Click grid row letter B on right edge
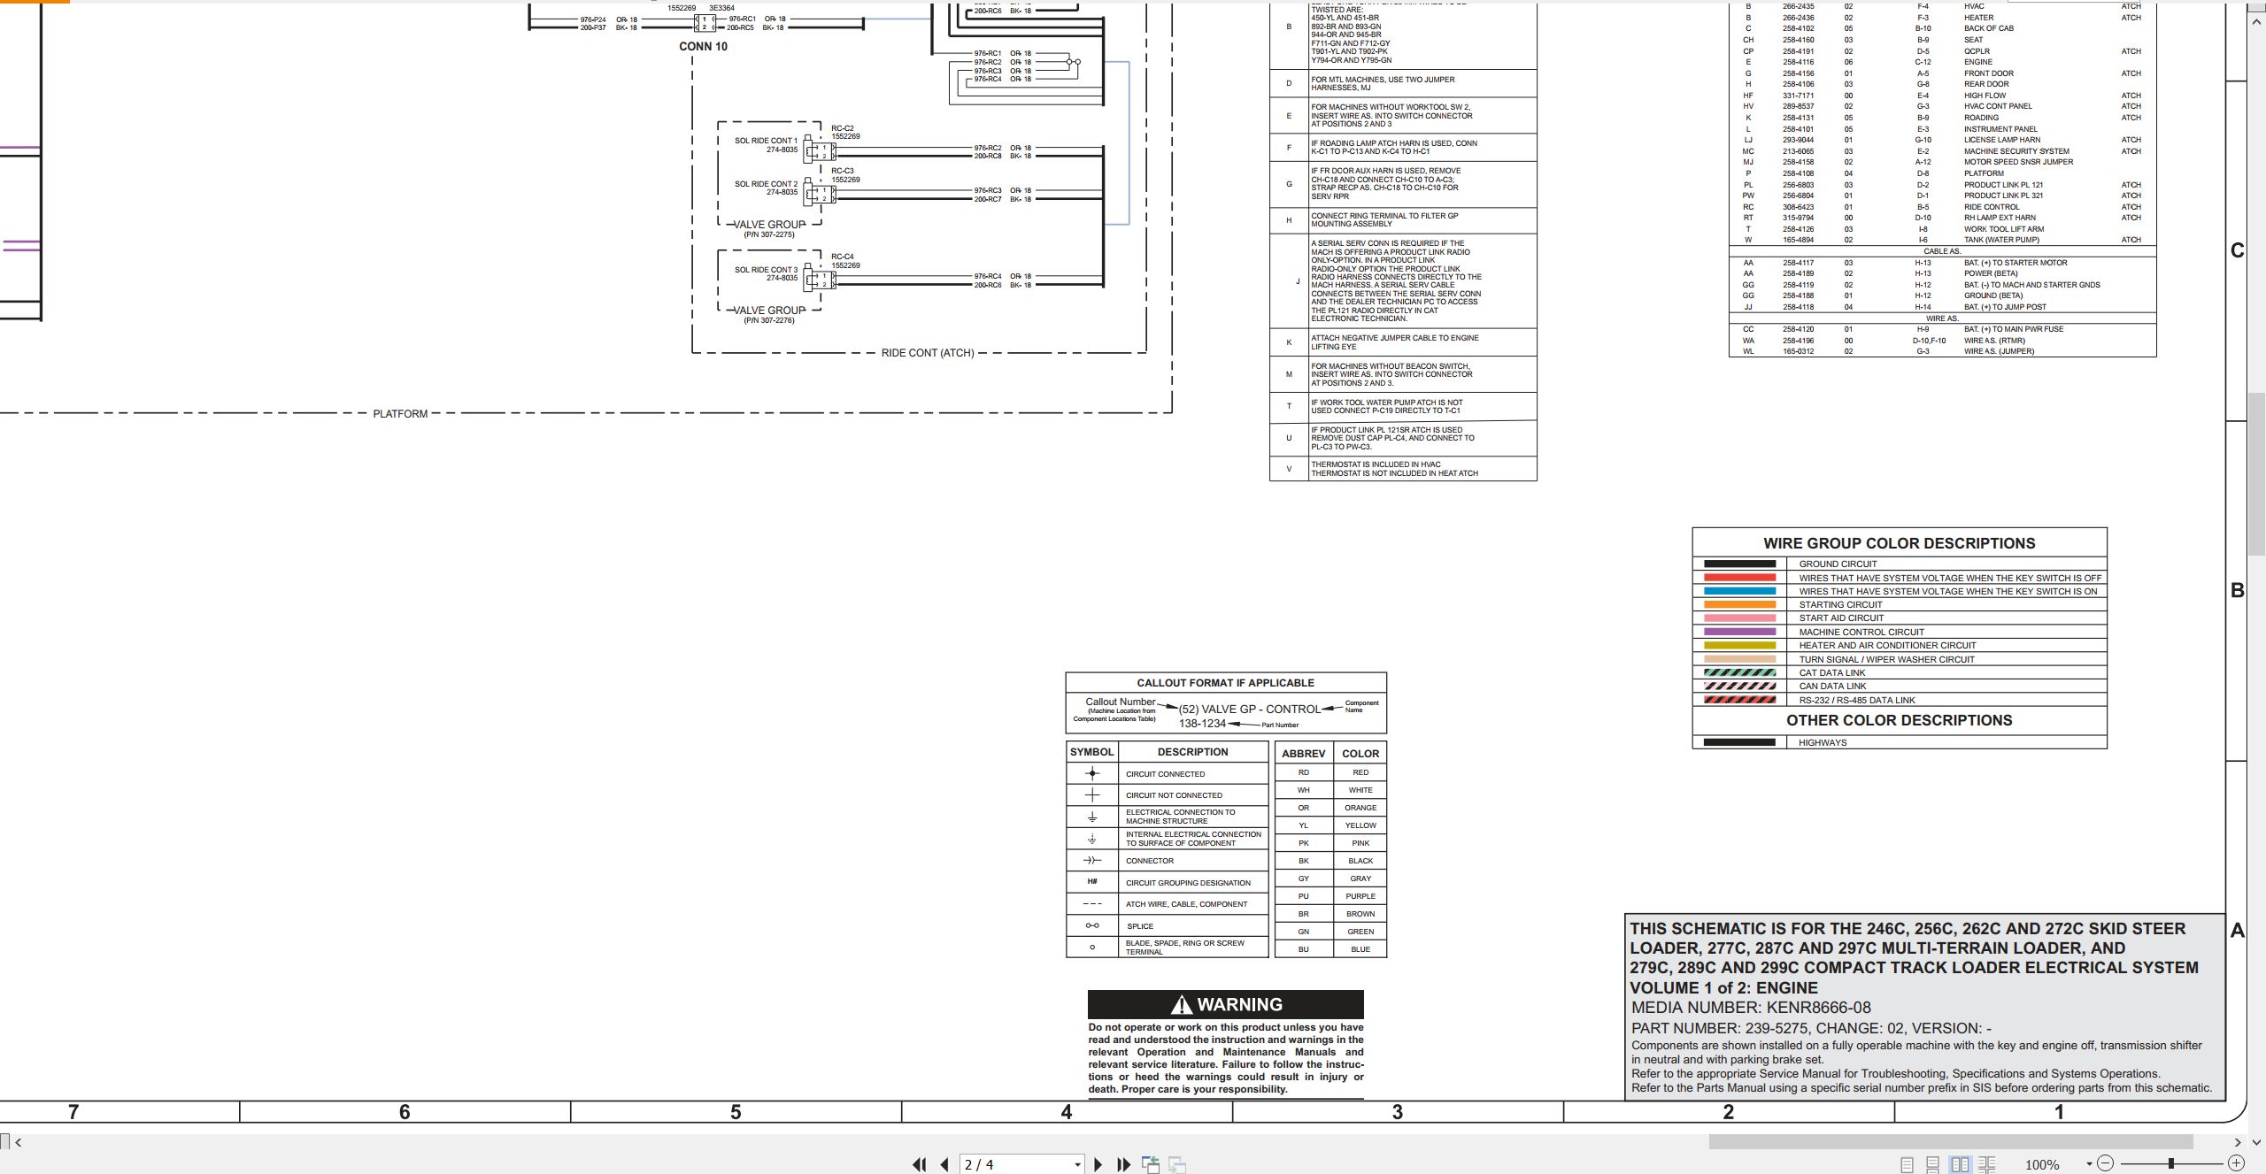The width and height of the screenshot is (2266, 1174). point(2237,591)
